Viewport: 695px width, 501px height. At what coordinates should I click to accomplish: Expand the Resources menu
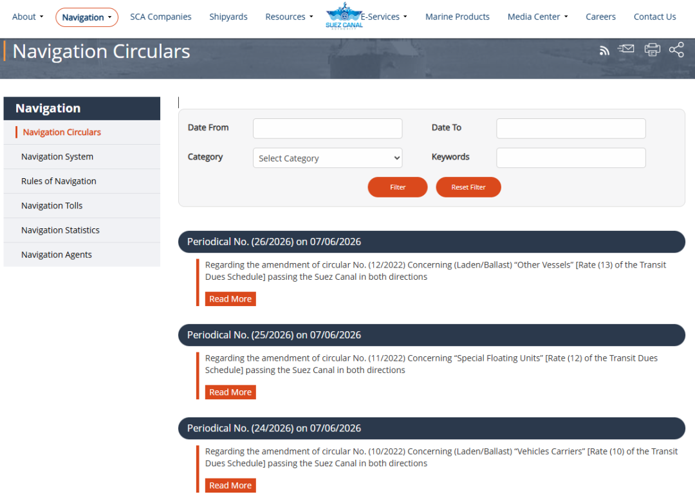click(289, 17)
